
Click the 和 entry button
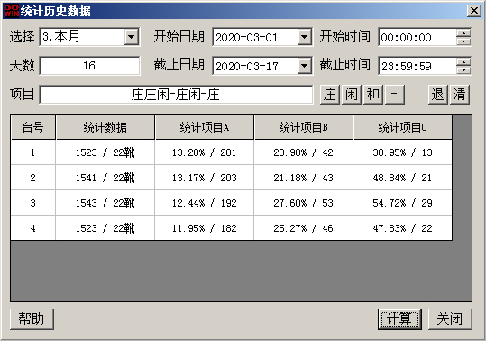pyautogui.click(x=373, y=95)
